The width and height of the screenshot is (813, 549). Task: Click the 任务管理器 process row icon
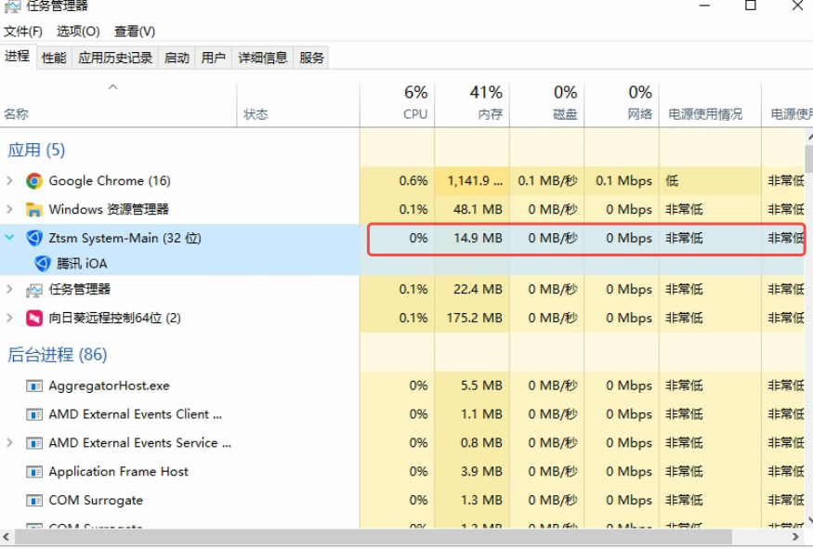[x=34, y=289]
